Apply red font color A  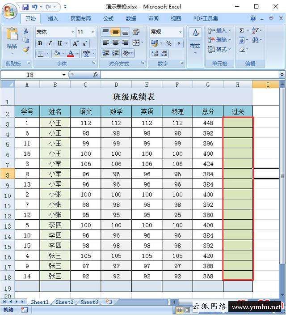tap(71, 53)
